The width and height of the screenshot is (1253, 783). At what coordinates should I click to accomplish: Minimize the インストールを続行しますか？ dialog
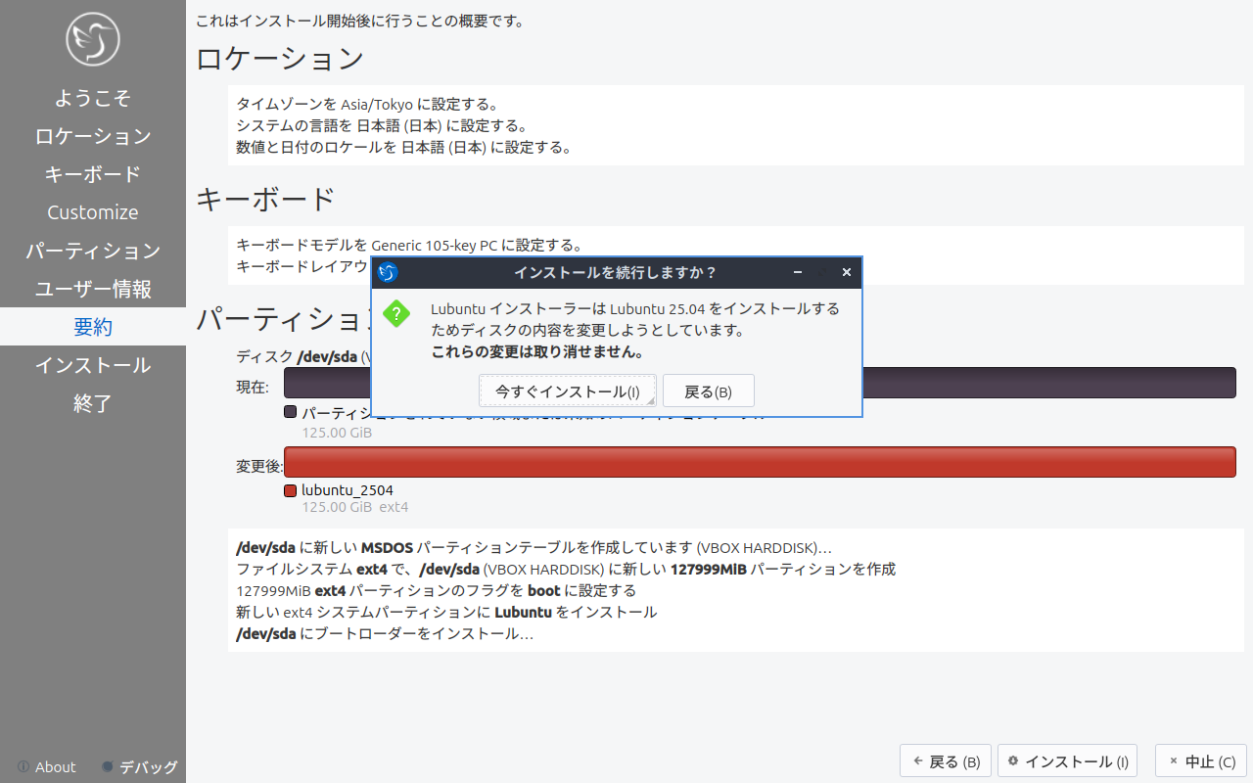click(798, 272)
